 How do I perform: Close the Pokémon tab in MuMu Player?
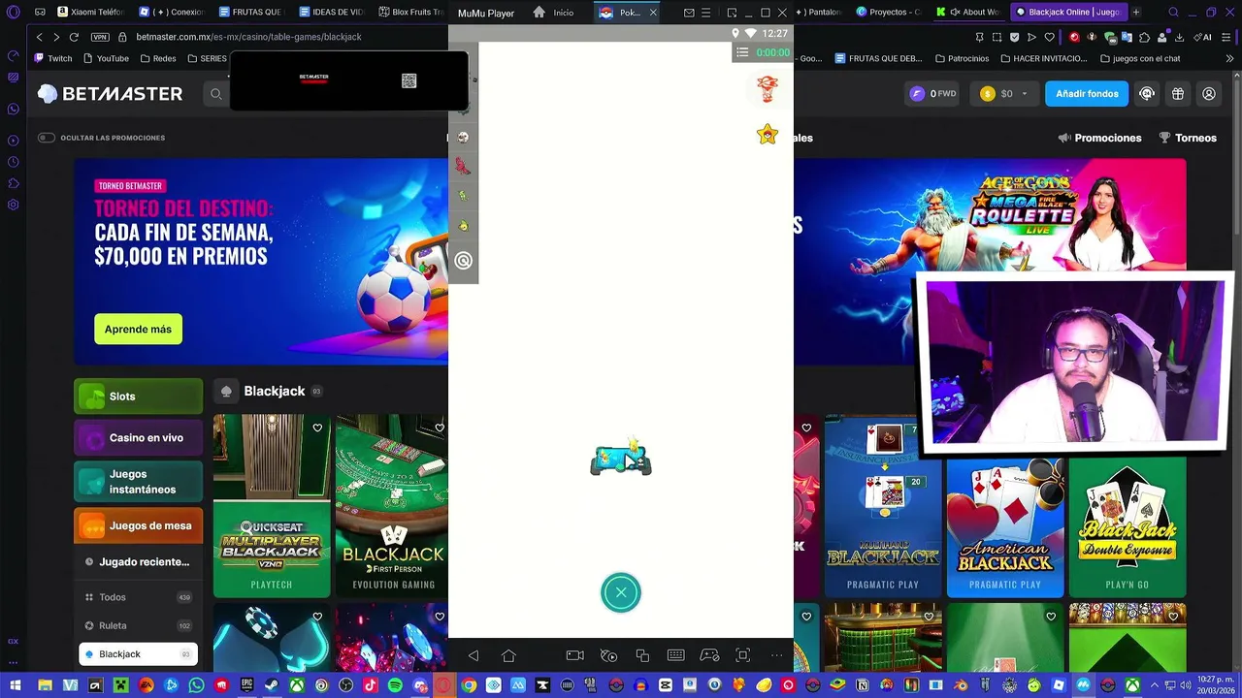(x=653, y=13)
